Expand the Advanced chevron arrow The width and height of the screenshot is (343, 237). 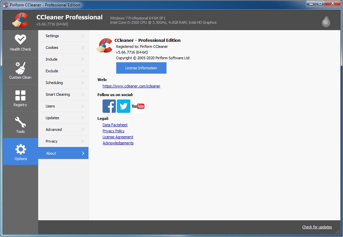(83, 130)
